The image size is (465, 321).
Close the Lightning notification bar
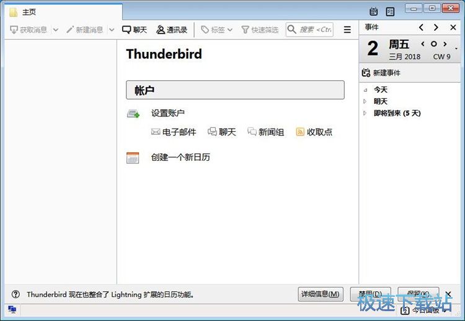448,294
